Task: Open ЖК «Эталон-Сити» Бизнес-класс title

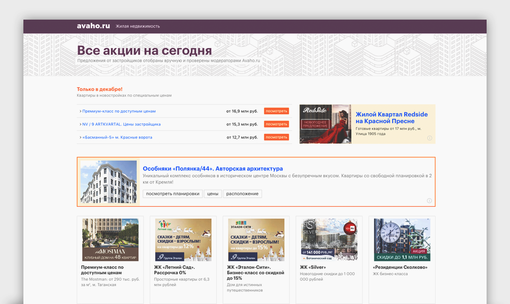Action: 255,273
